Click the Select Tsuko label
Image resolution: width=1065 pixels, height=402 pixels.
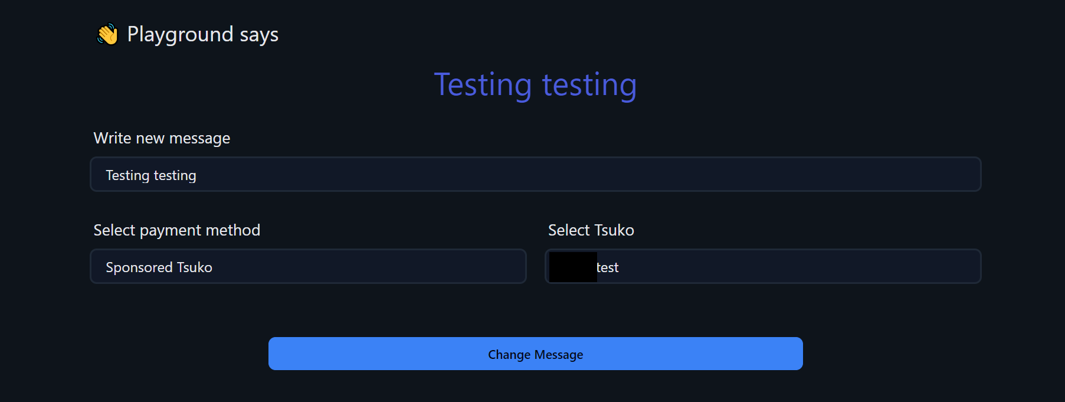pyautogui.click(x=591, y=230)
